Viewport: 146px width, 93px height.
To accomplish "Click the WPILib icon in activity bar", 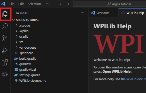I will point(5,74).
